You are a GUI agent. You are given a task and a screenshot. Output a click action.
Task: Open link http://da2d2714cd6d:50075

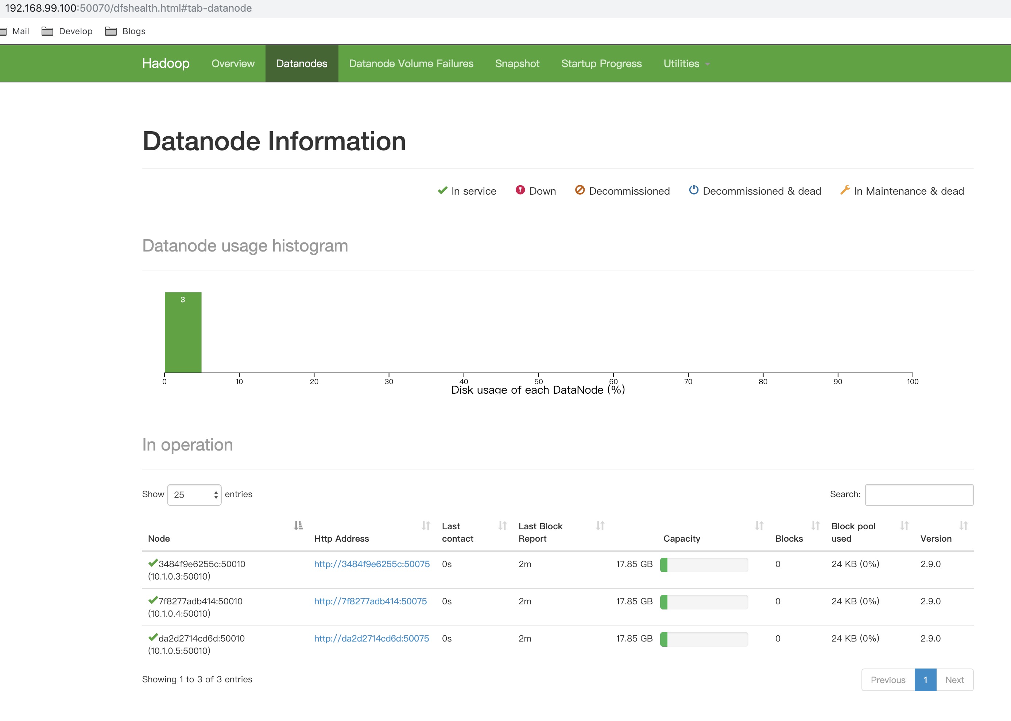371,638
